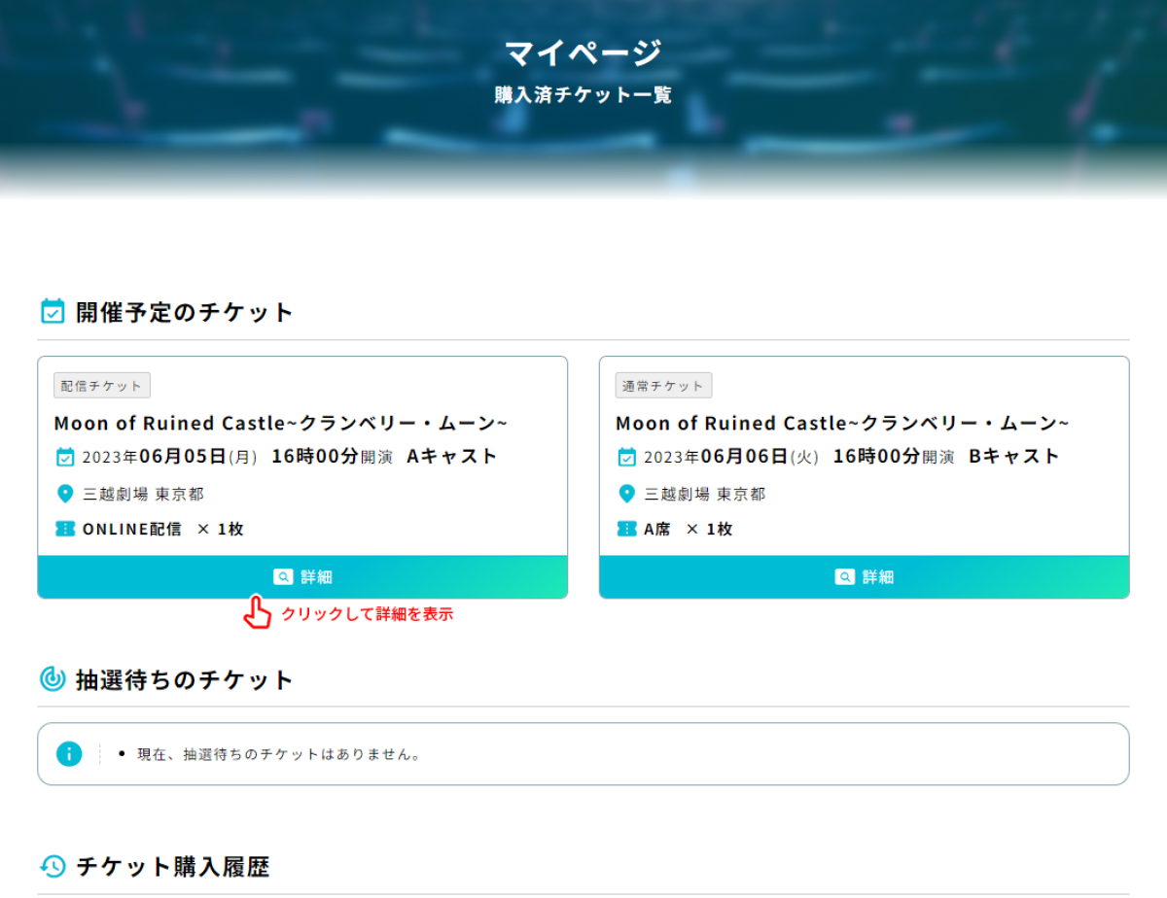The height and width of the screenshot is (898, 1167).
Task: Click the 購入済チケット一覧 subtitle
Action: point(583,95)
